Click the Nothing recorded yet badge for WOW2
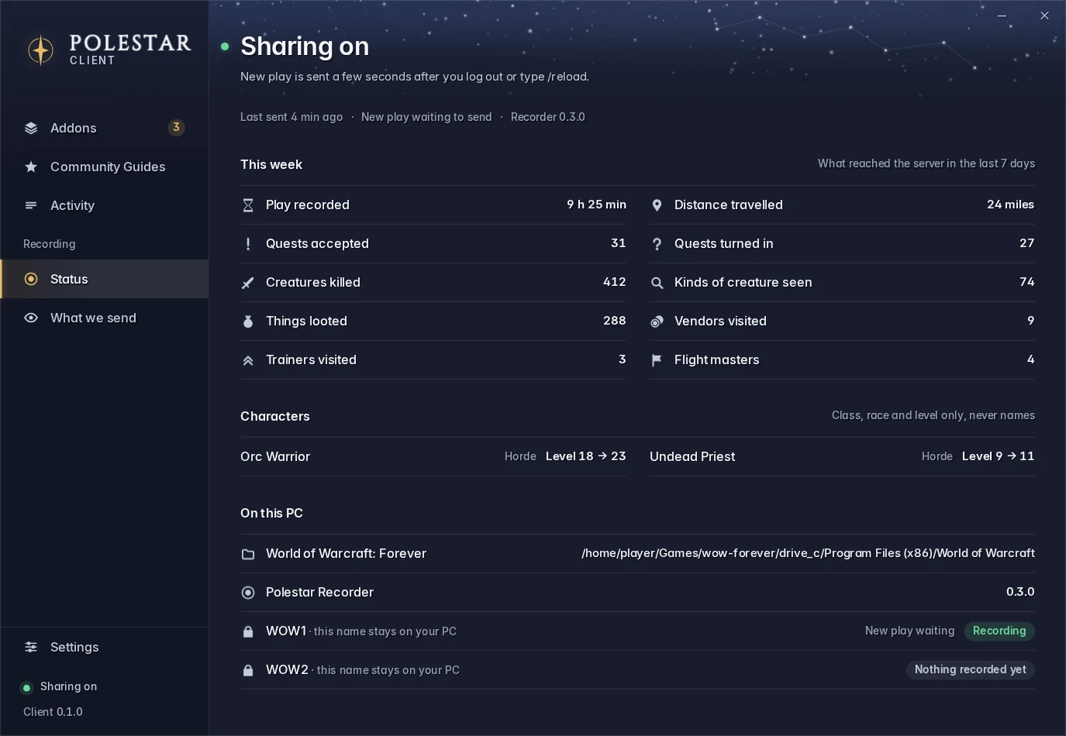This screenshot has height=736, width=1066. [x=970, y=669]
